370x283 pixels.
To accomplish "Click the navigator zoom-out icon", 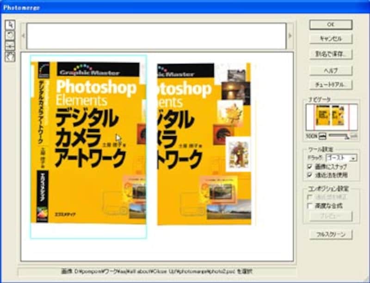I will pyautogui.click(x=322, y=136).
